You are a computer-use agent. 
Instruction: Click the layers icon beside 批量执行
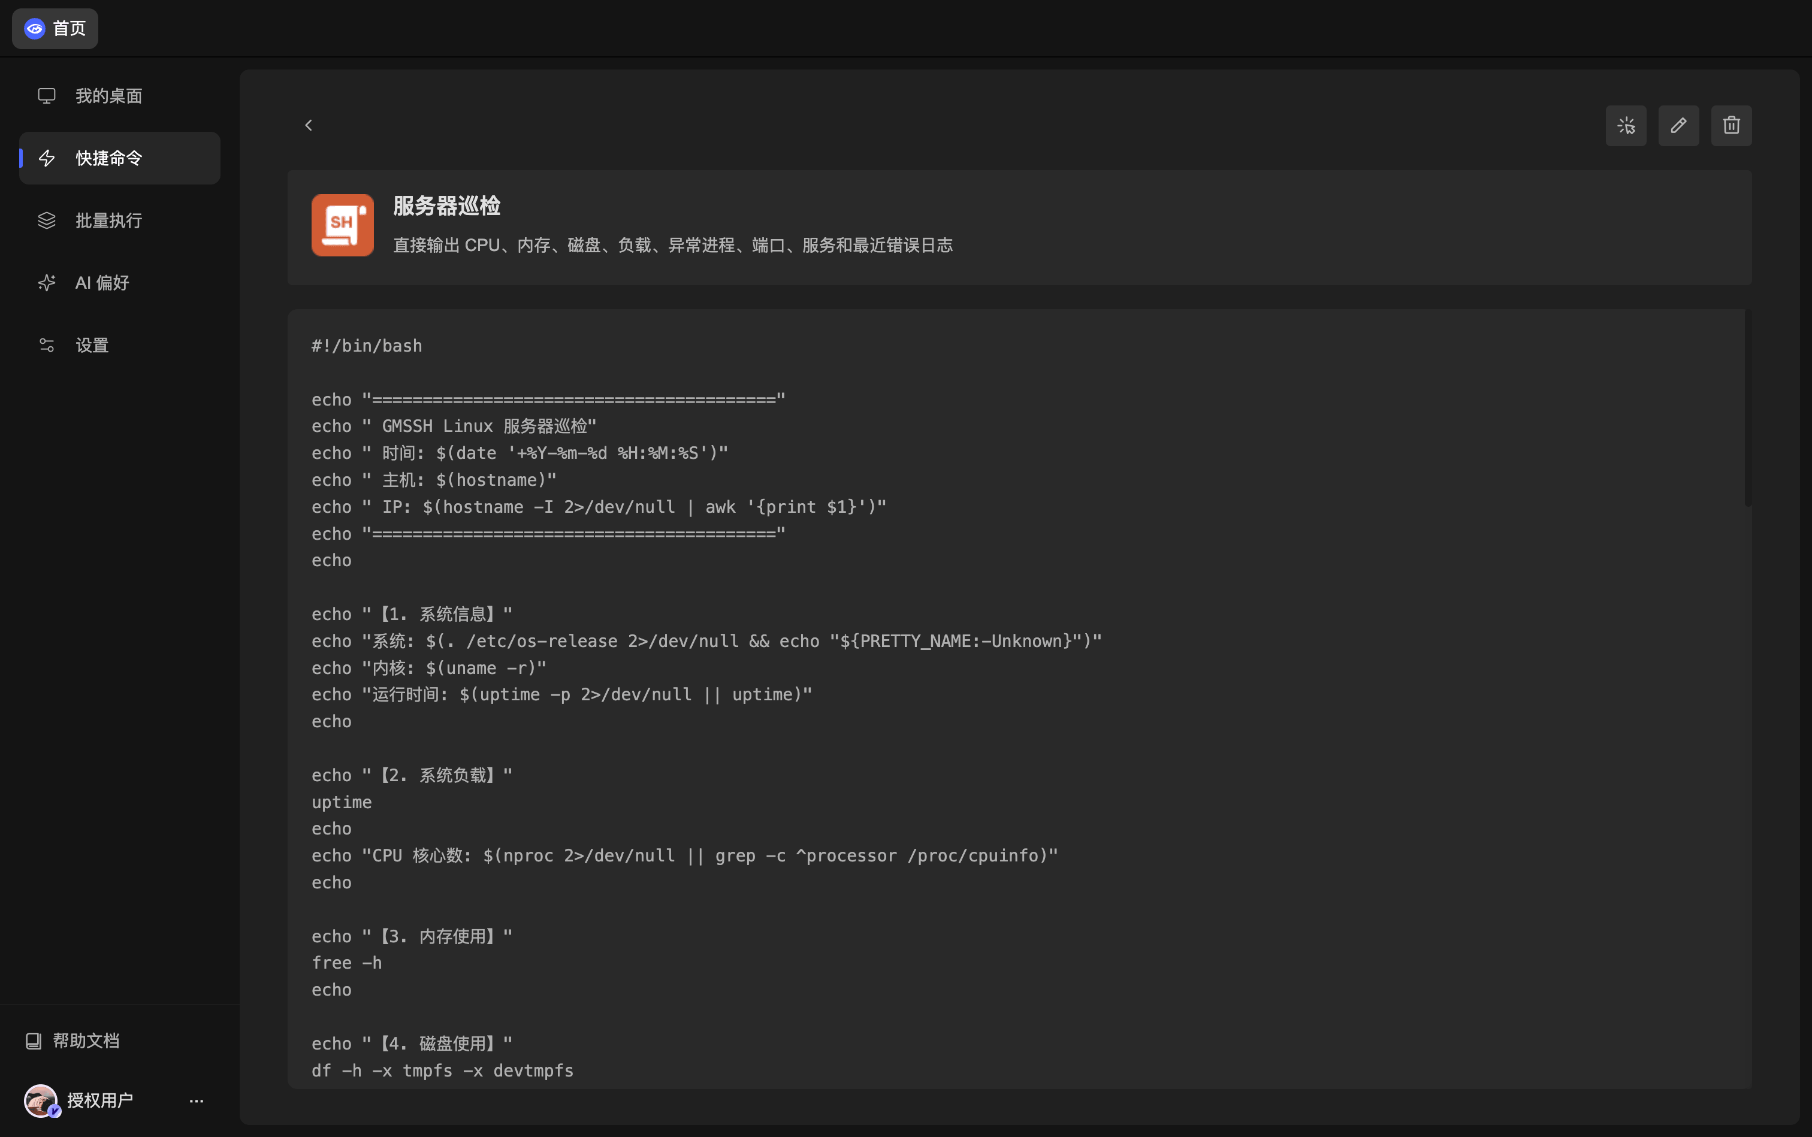[47, 220]
